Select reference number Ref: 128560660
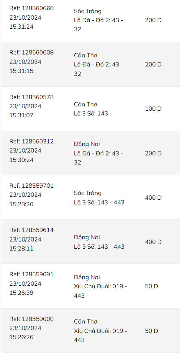The image size is (180, 354). click(x=31, y=8)
